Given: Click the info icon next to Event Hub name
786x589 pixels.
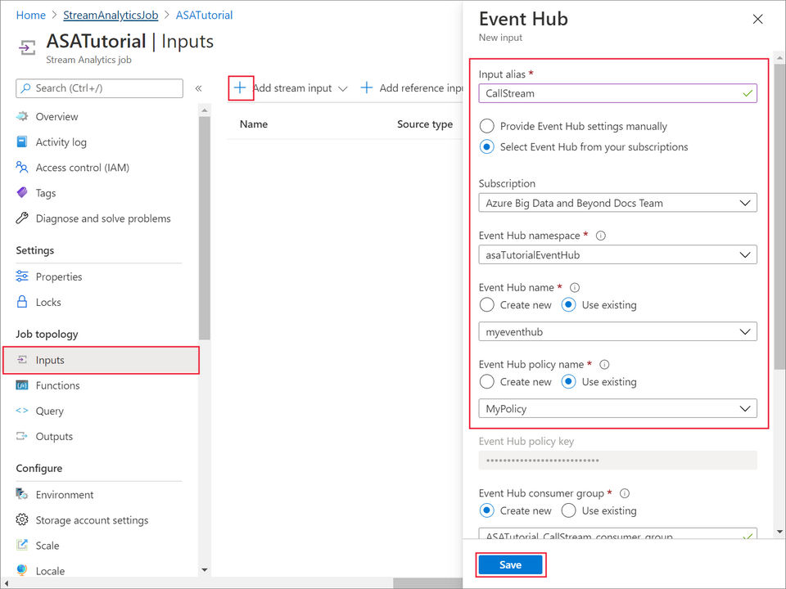Looking at the screenshot, I should pyautogui.click(x=575, y=287).
